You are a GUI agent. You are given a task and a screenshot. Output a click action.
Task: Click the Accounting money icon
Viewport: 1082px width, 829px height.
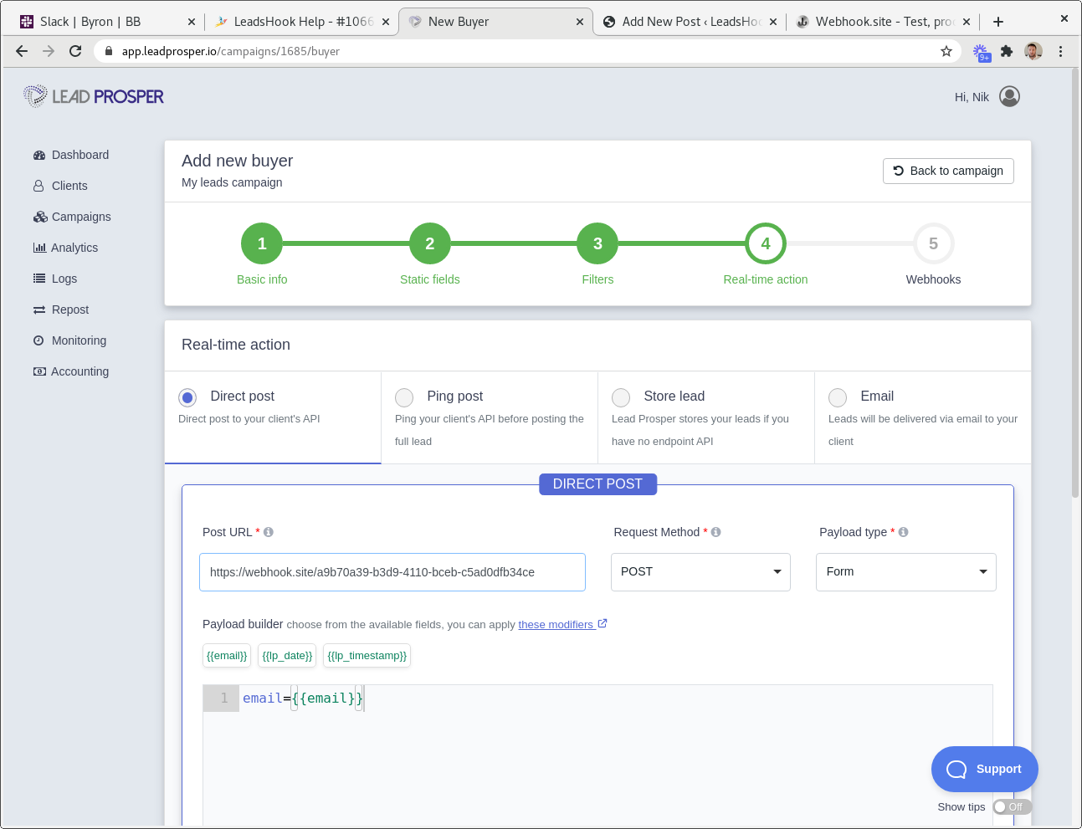point(39,371)
